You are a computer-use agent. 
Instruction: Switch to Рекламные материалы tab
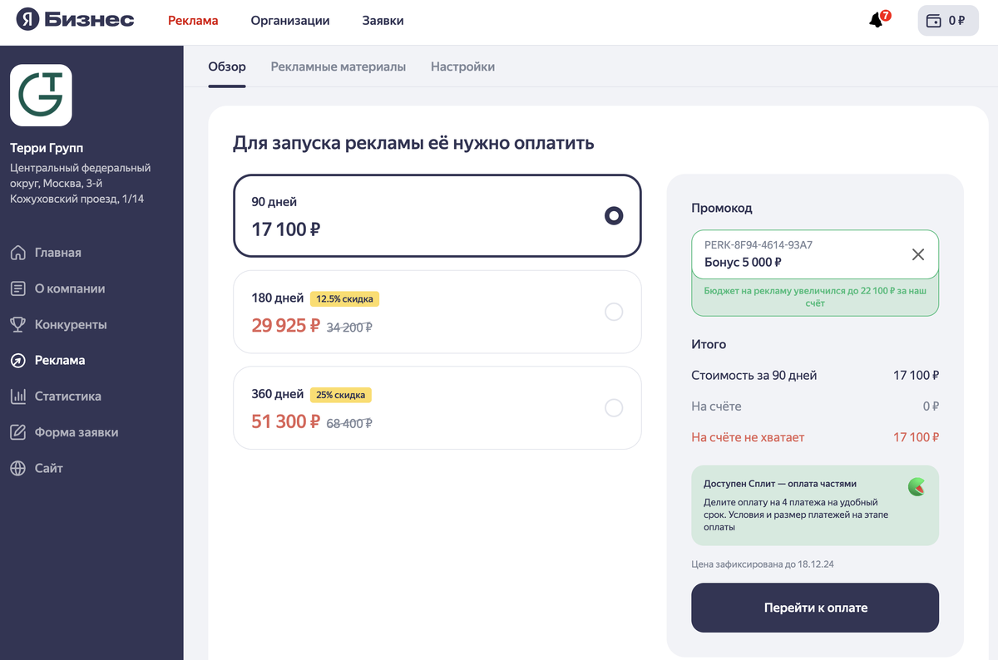coord(338,66)
